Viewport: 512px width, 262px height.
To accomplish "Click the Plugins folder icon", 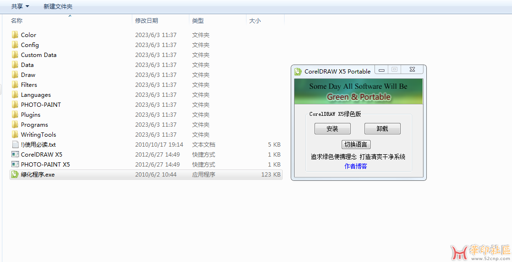I will coord(15,115).
